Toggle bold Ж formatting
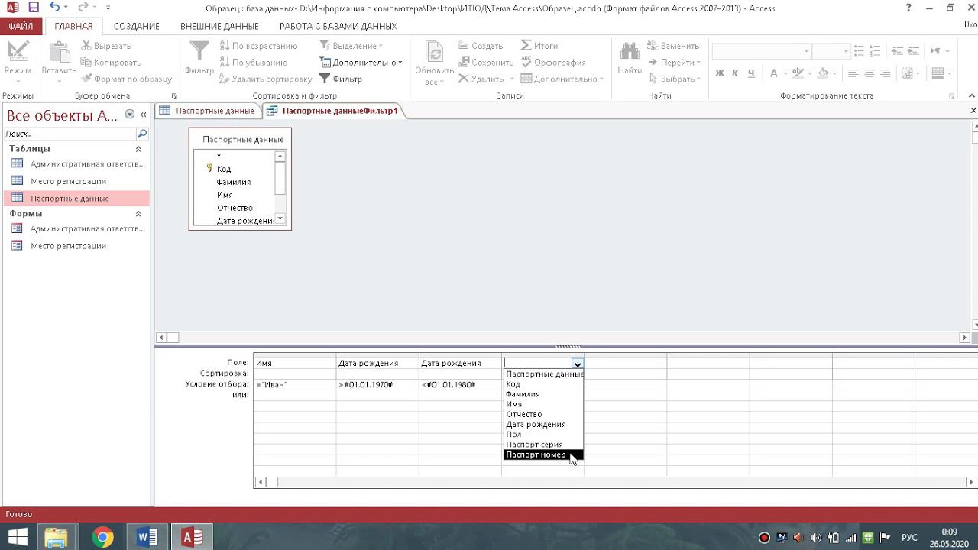The height and width of the screenshot is (550, 978). tap(719, 73)
